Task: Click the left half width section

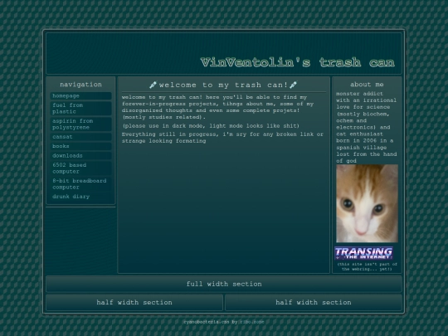Action: [134, 302]
